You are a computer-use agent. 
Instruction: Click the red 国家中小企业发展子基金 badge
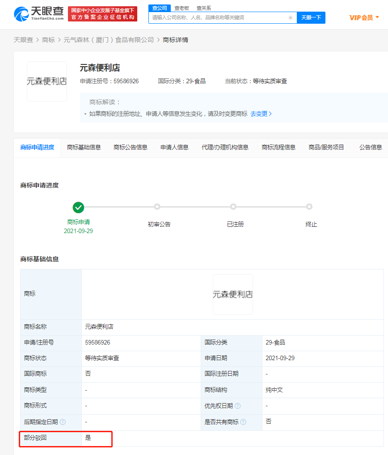102,13
